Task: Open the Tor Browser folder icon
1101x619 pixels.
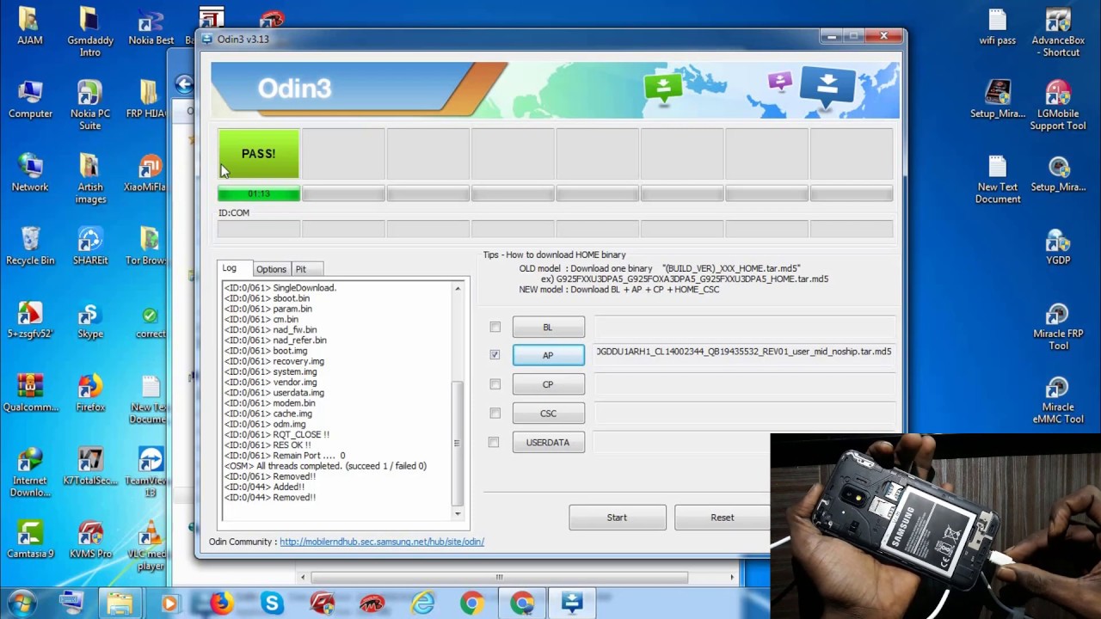Action: pyautogui.click(x=148, y=246)
